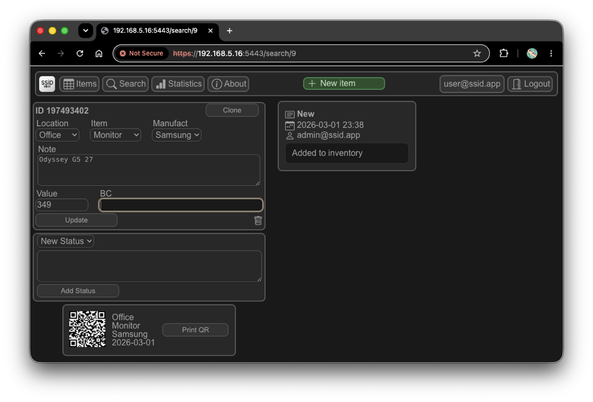Viewport: 593px width, 402px height.
Task: Open the browser three-dot menu
Action: 551,54
